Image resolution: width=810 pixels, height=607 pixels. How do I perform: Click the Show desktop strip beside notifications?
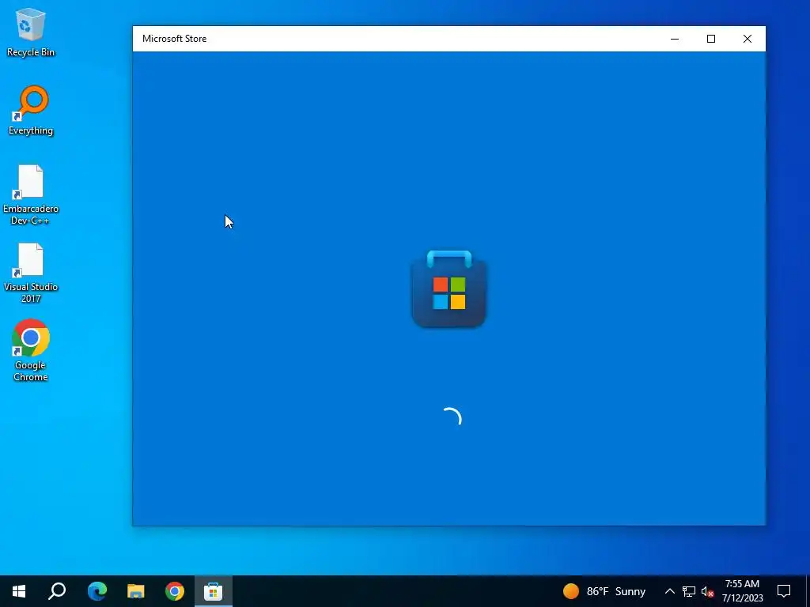click(808, 591)
